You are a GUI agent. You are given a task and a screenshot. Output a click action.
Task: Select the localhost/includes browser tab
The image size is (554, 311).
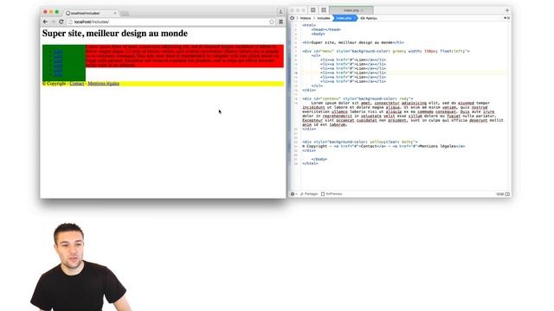click(x=91, y=13)
